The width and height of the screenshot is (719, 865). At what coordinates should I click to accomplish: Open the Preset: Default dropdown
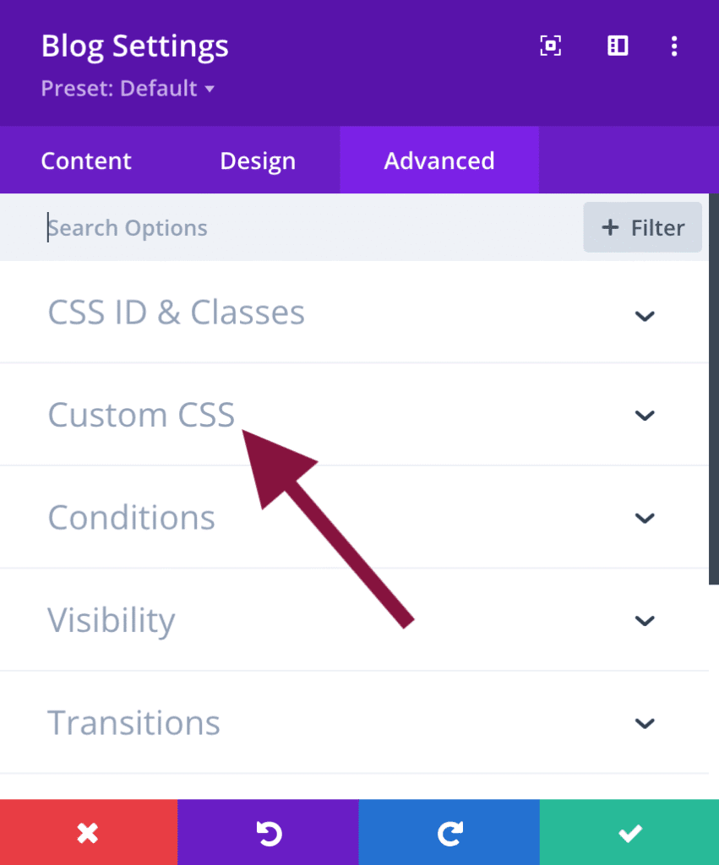point(128,89)
